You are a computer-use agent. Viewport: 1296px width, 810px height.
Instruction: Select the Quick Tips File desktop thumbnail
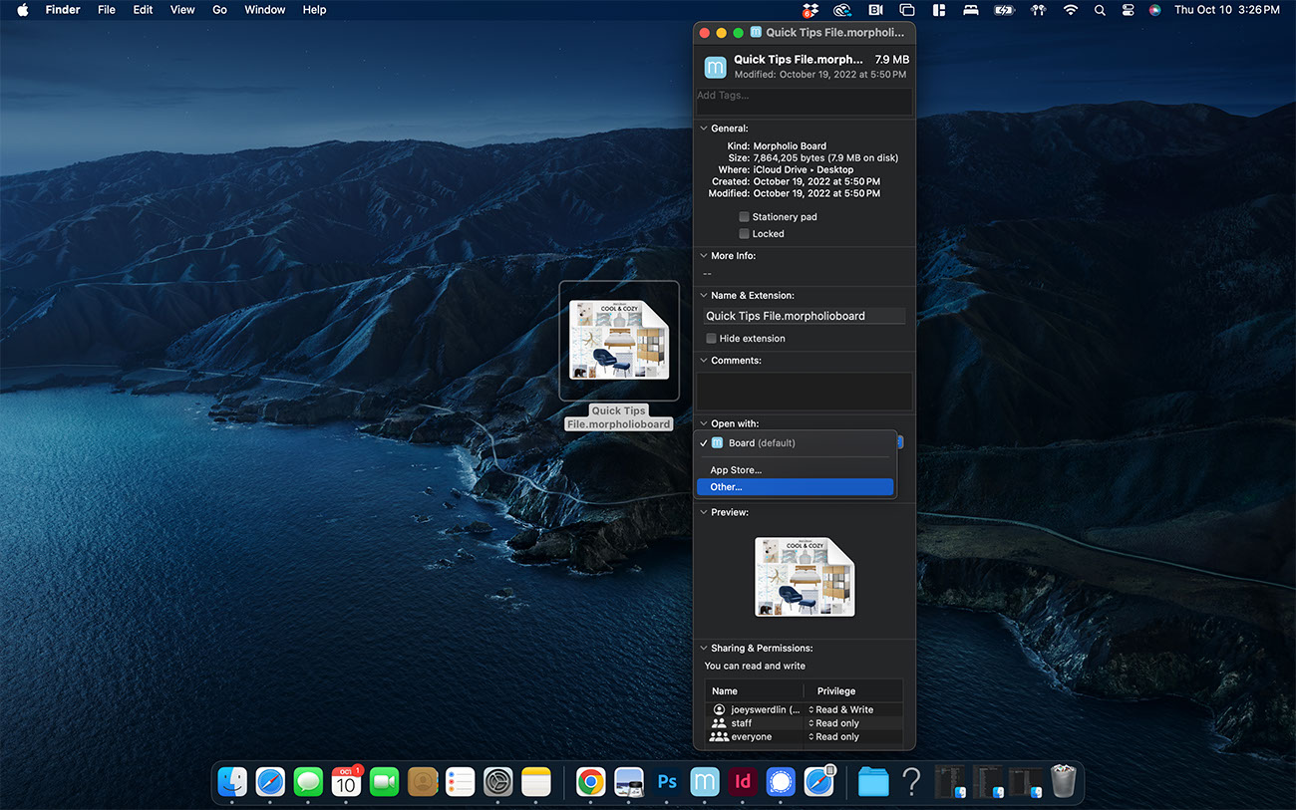click(619, 341)
